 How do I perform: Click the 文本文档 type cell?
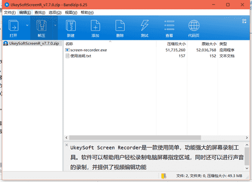click(227, 56)
